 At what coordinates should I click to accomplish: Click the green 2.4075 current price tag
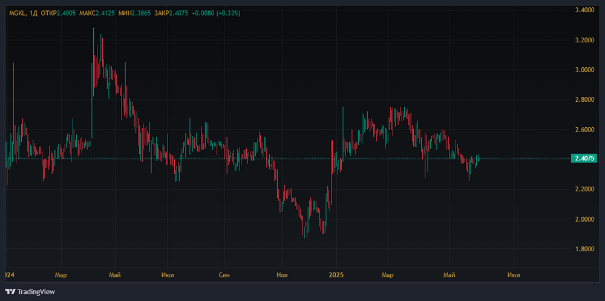pyautogui.click(x=584, y=158)
